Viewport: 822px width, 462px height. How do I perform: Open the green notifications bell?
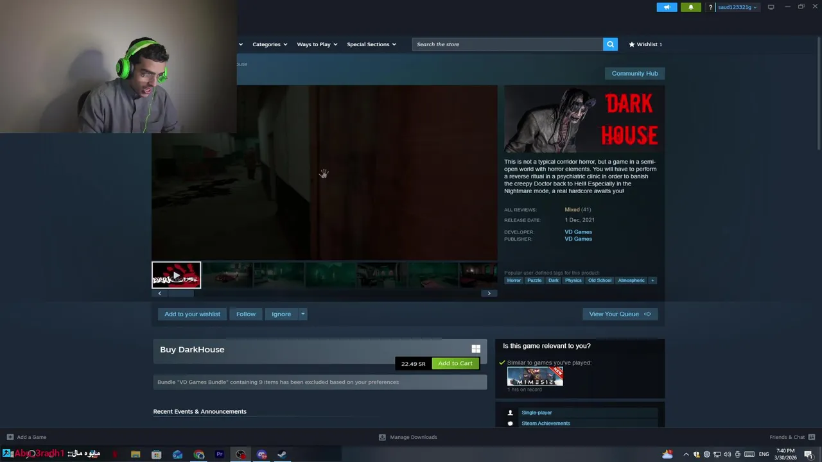point(691,7)
